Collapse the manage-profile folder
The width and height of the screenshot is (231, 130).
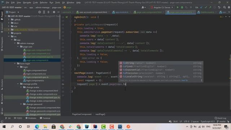point(18,84)
